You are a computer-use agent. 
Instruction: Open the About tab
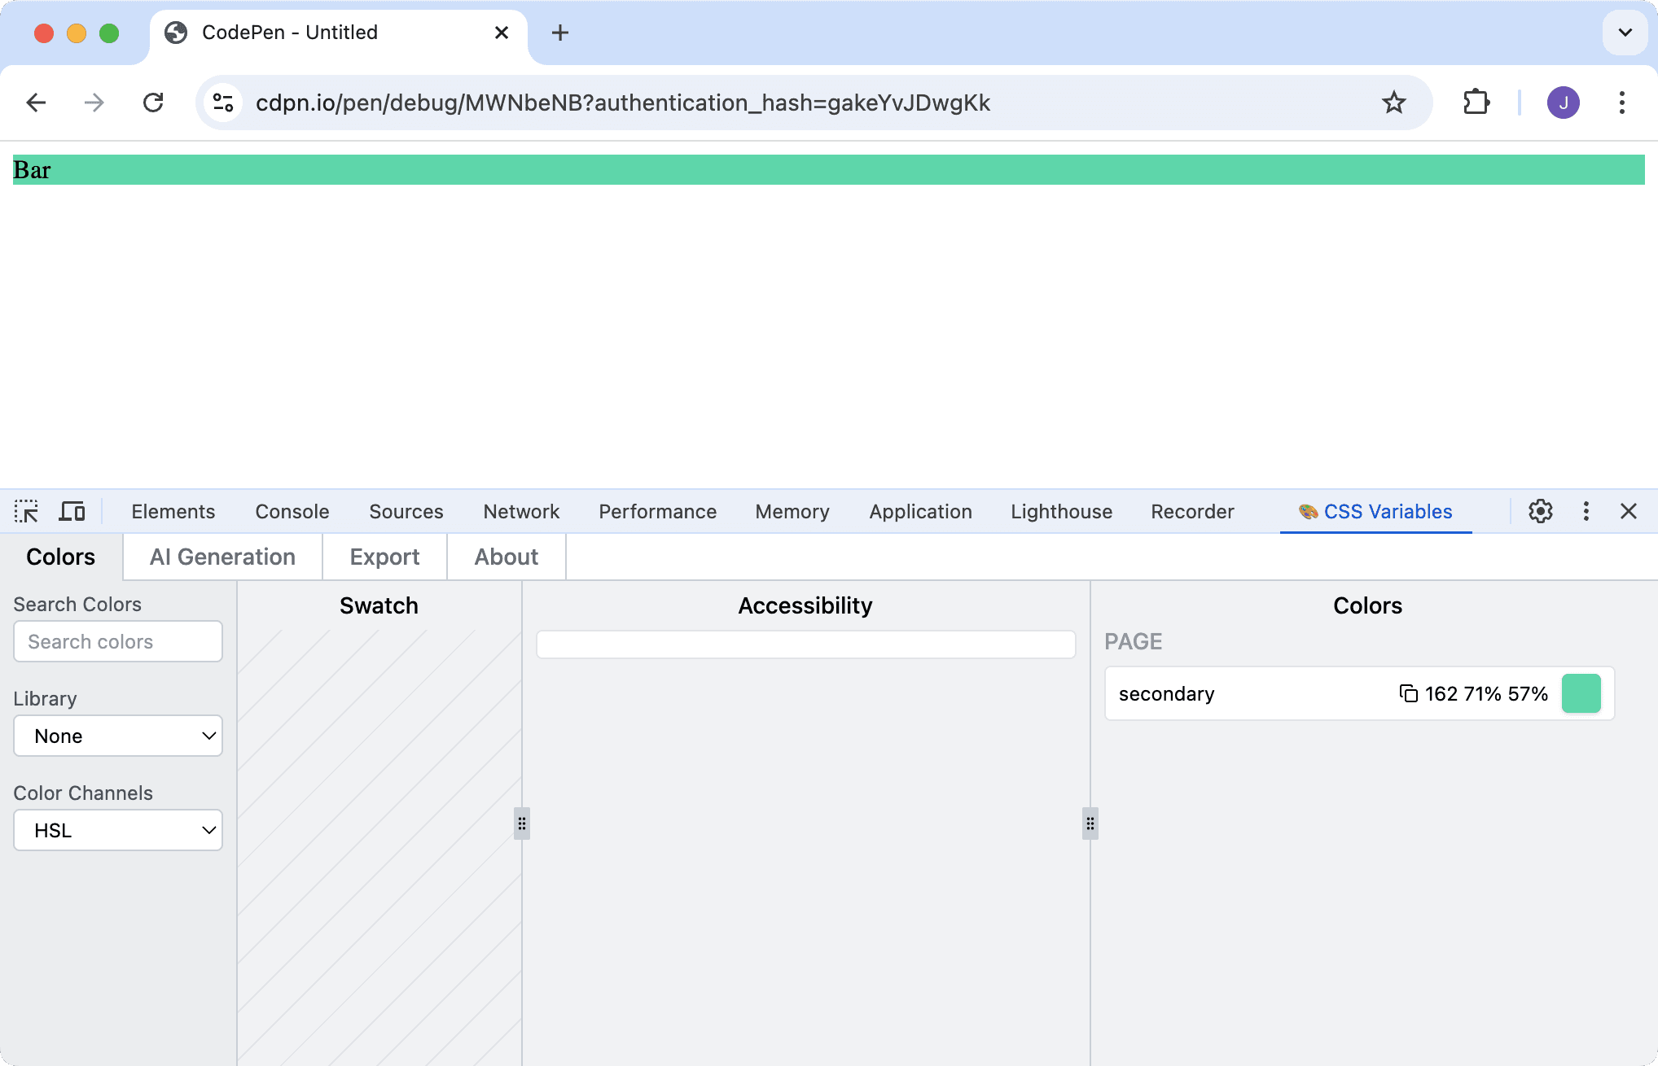[506, 557]
